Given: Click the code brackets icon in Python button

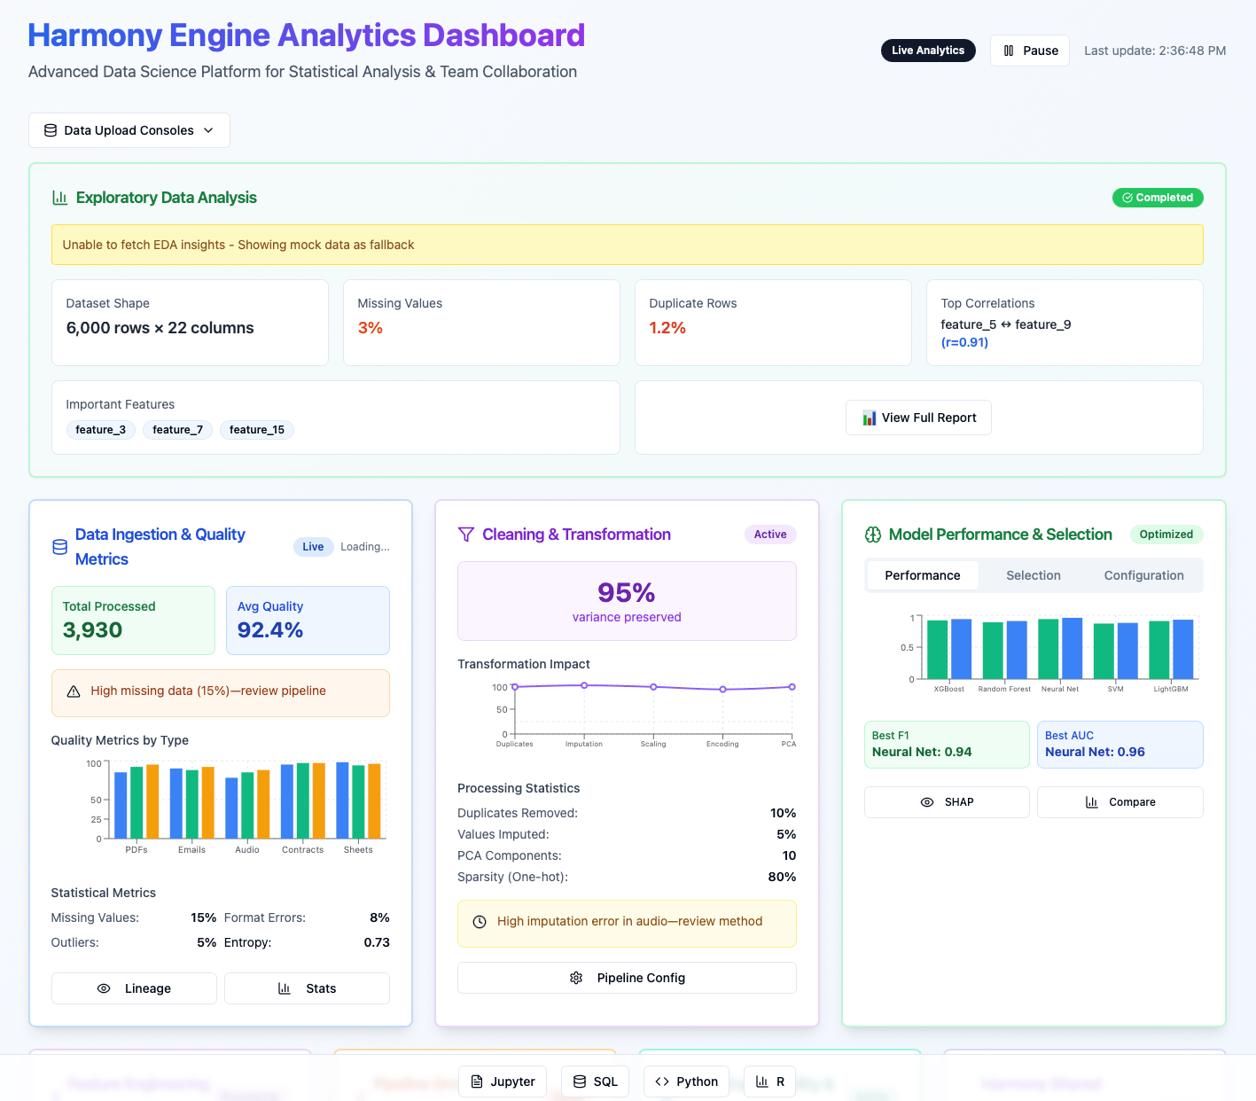Looking at the screenshot, I should coord(662,1081).
